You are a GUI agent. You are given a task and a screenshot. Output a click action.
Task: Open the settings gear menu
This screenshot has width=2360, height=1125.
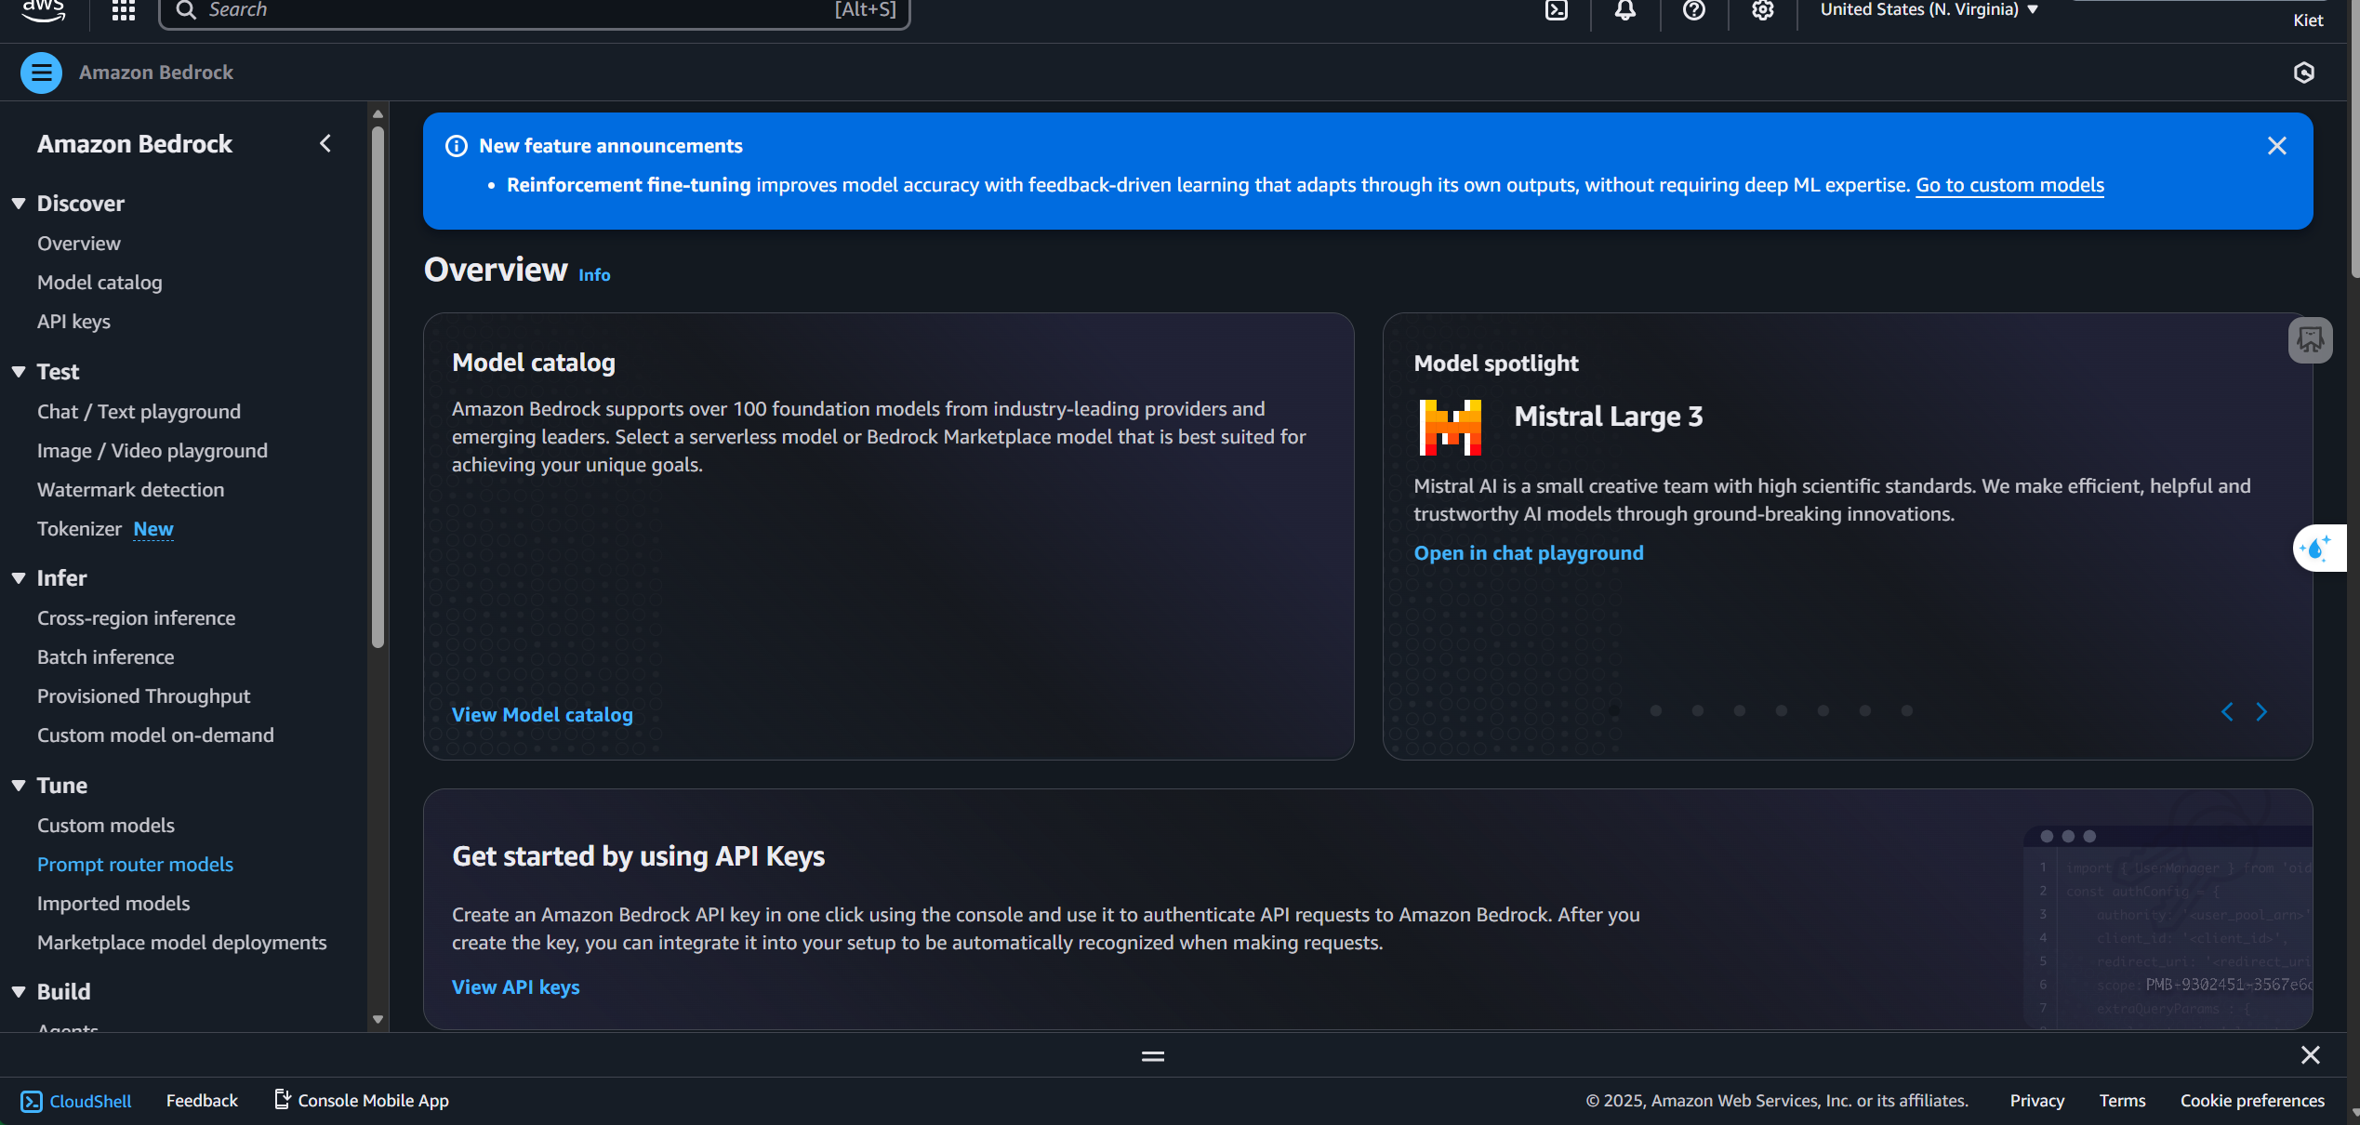[x=1762, y=10]
